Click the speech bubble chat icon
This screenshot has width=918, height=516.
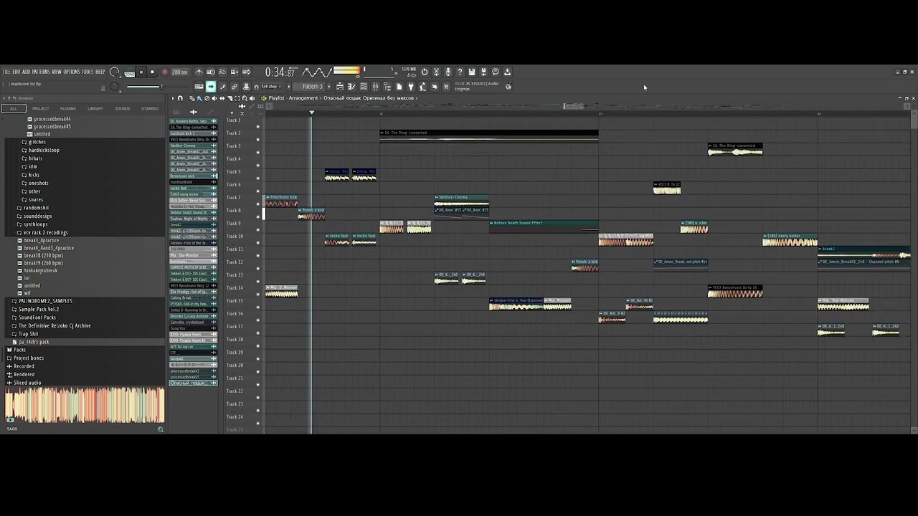495,72
